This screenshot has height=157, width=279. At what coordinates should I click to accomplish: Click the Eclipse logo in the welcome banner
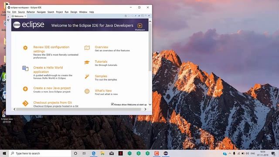[x=29, y=25]
